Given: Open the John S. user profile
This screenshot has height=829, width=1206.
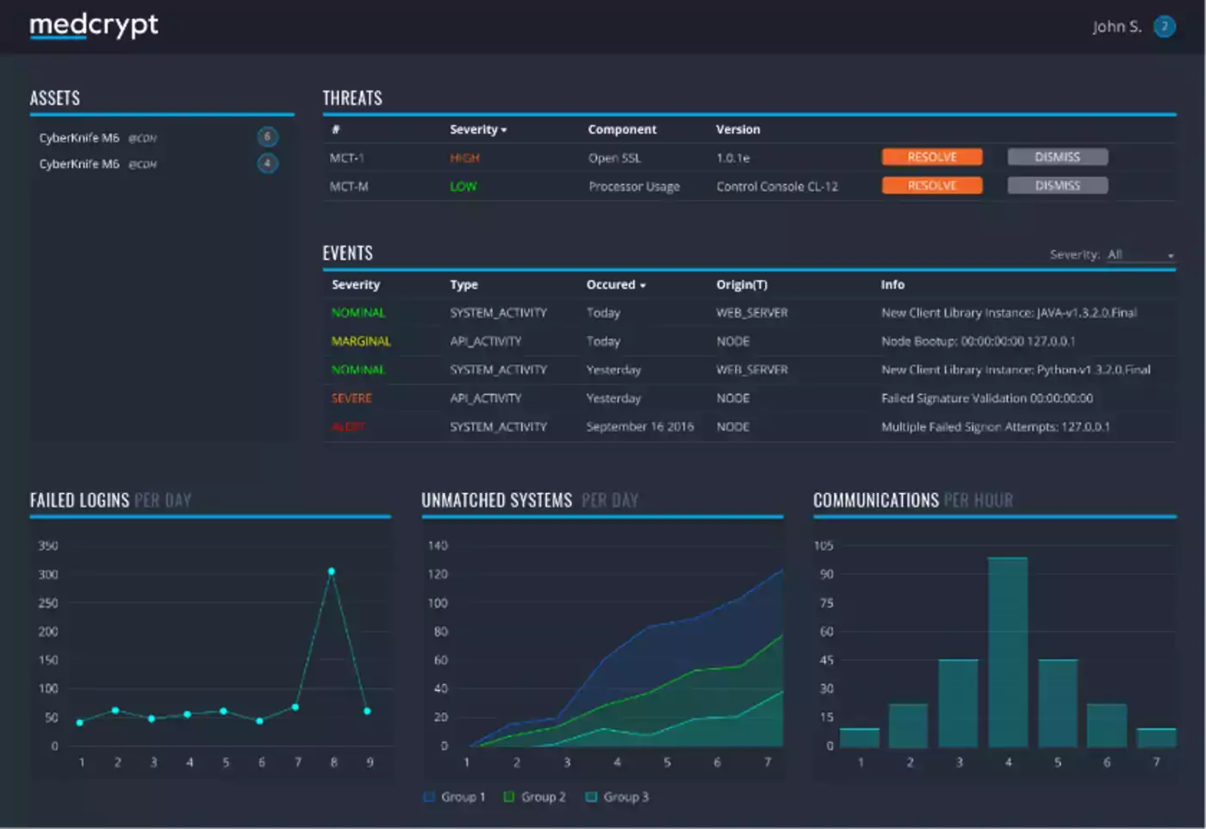Looking at the screenshot, I should coord(1116,27).
